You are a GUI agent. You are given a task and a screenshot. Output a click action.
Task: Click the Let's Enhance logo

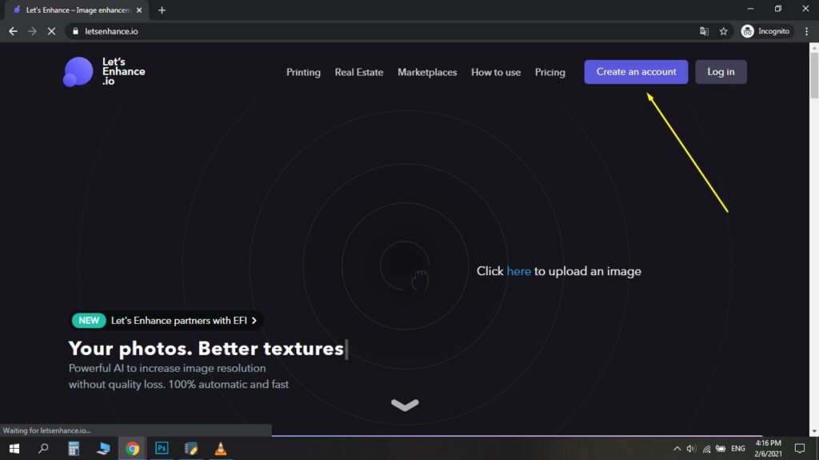104,72
